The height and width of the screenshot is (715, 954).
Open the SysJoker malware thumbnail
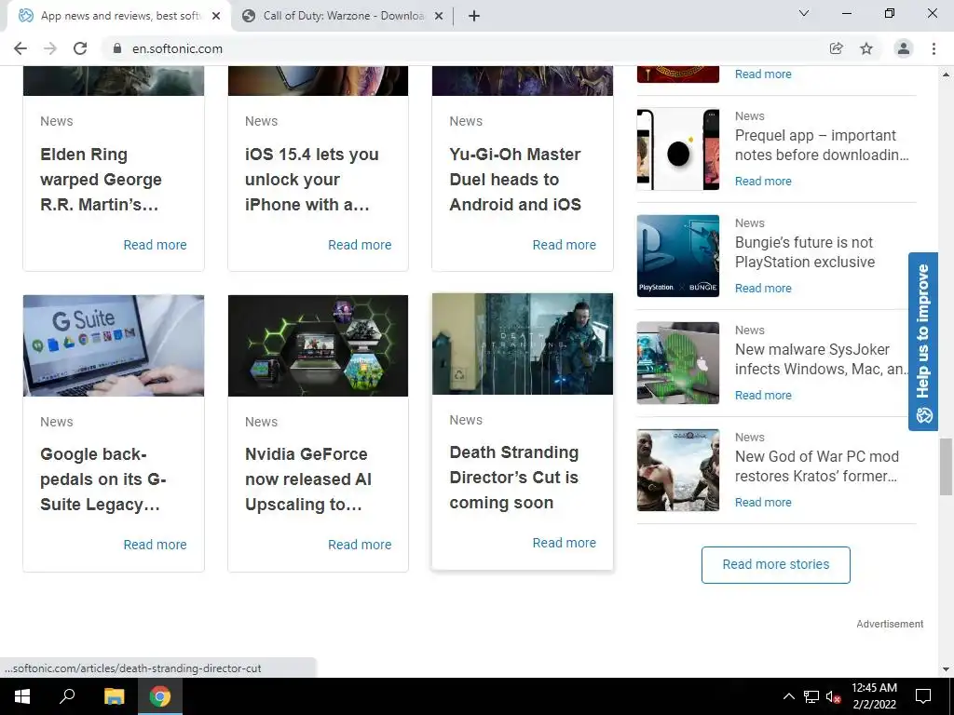pos(678,363)
